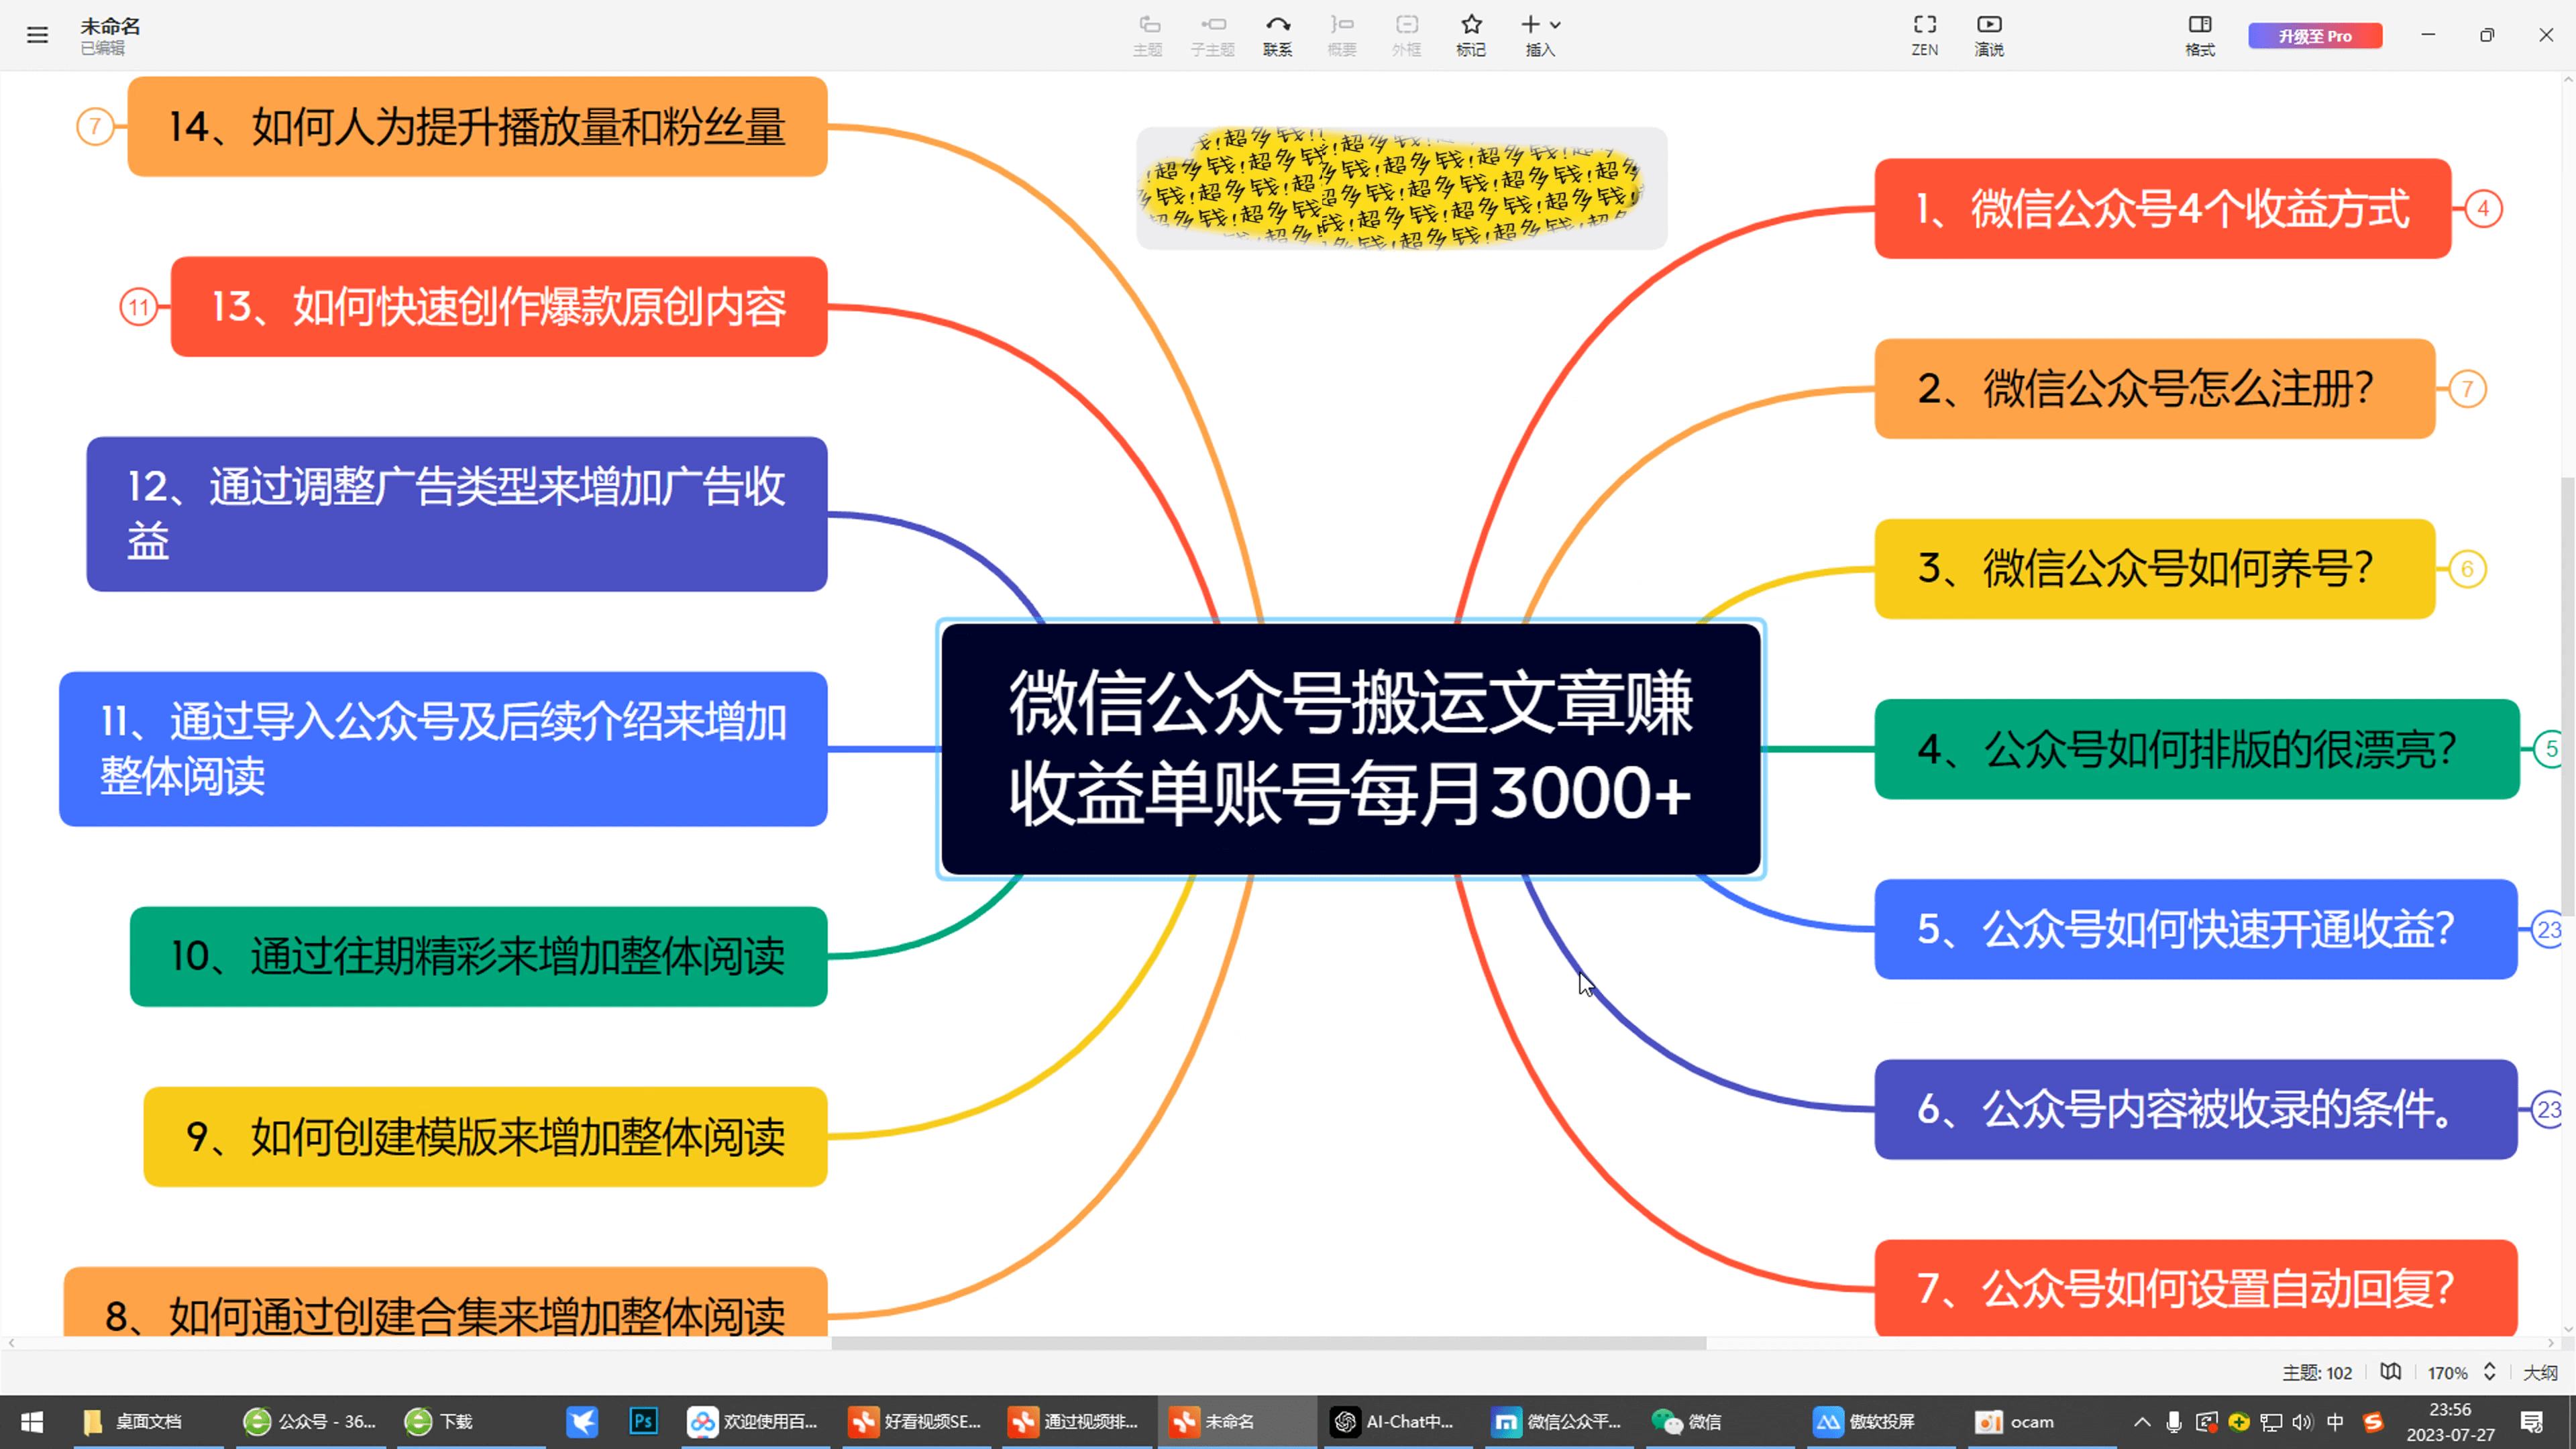
Task: Select topic 13、如何快速创作爆款原创内容
Action: click(499, 307)
